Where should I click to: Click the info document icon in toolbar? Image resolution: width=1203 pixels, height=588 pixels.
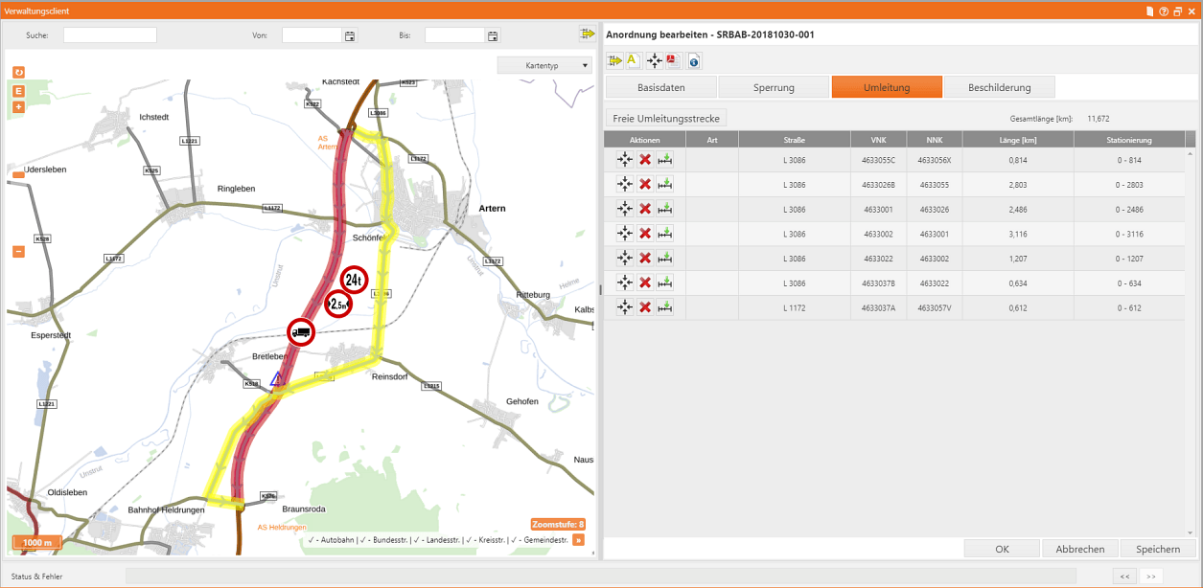click(x=694, y=61)
